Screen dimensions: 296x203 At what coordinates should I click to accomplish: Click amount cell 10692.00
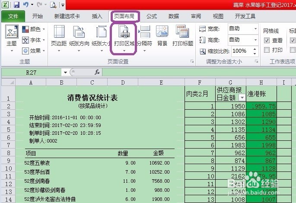click(x=159, y=163)
